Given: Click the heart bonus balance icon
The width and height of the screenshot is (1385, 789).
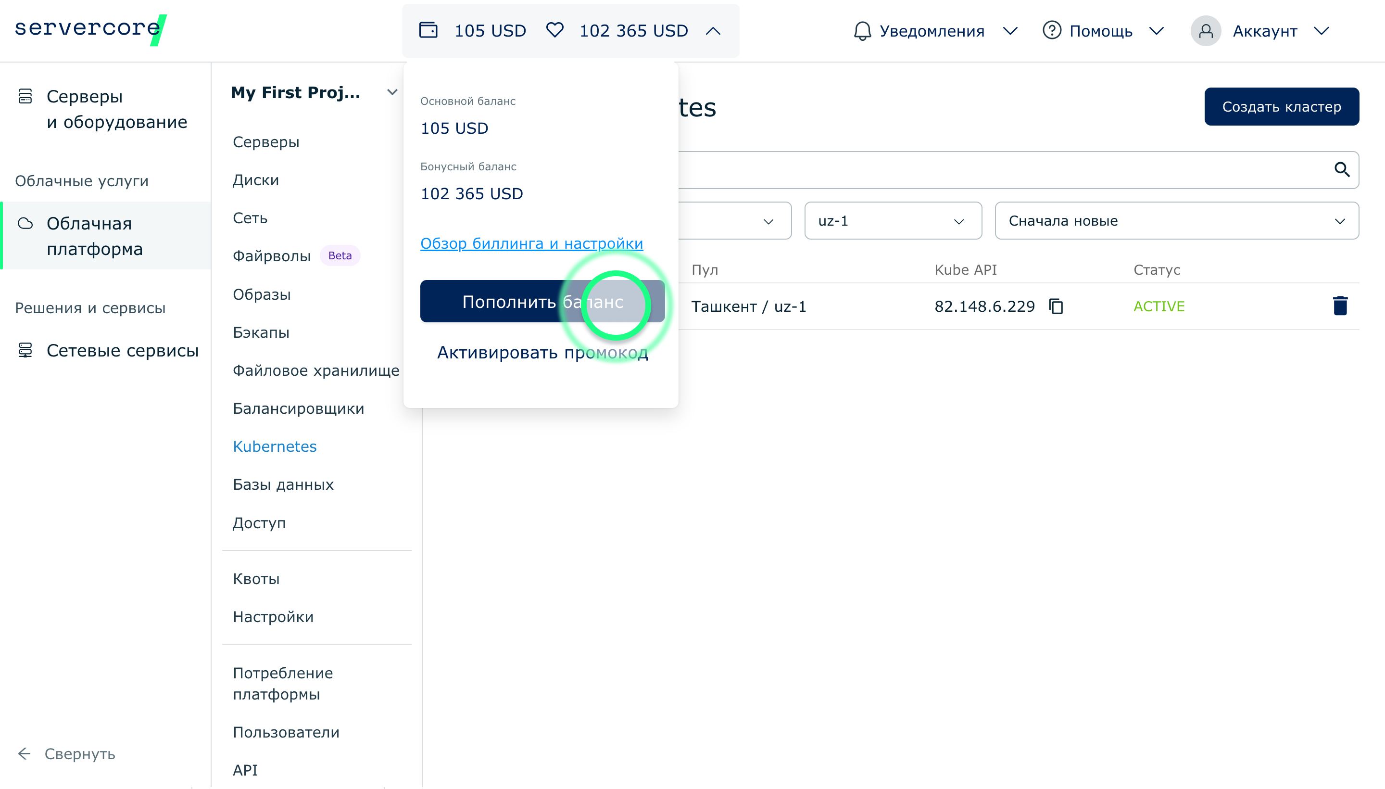Looking at the screenshot, I should tap(554, 30).
